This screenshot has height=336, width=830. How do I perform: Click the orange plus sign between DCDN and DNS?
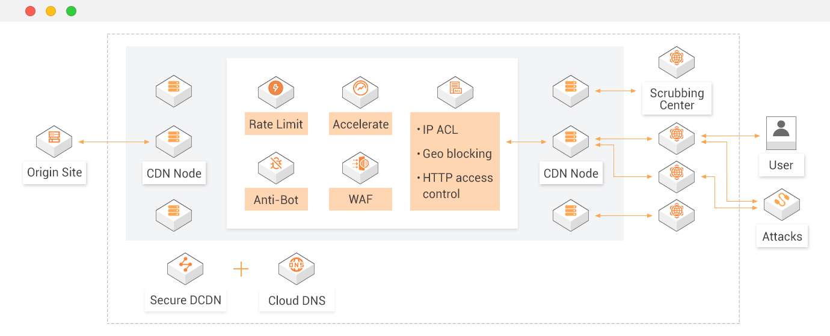(241, 269)
